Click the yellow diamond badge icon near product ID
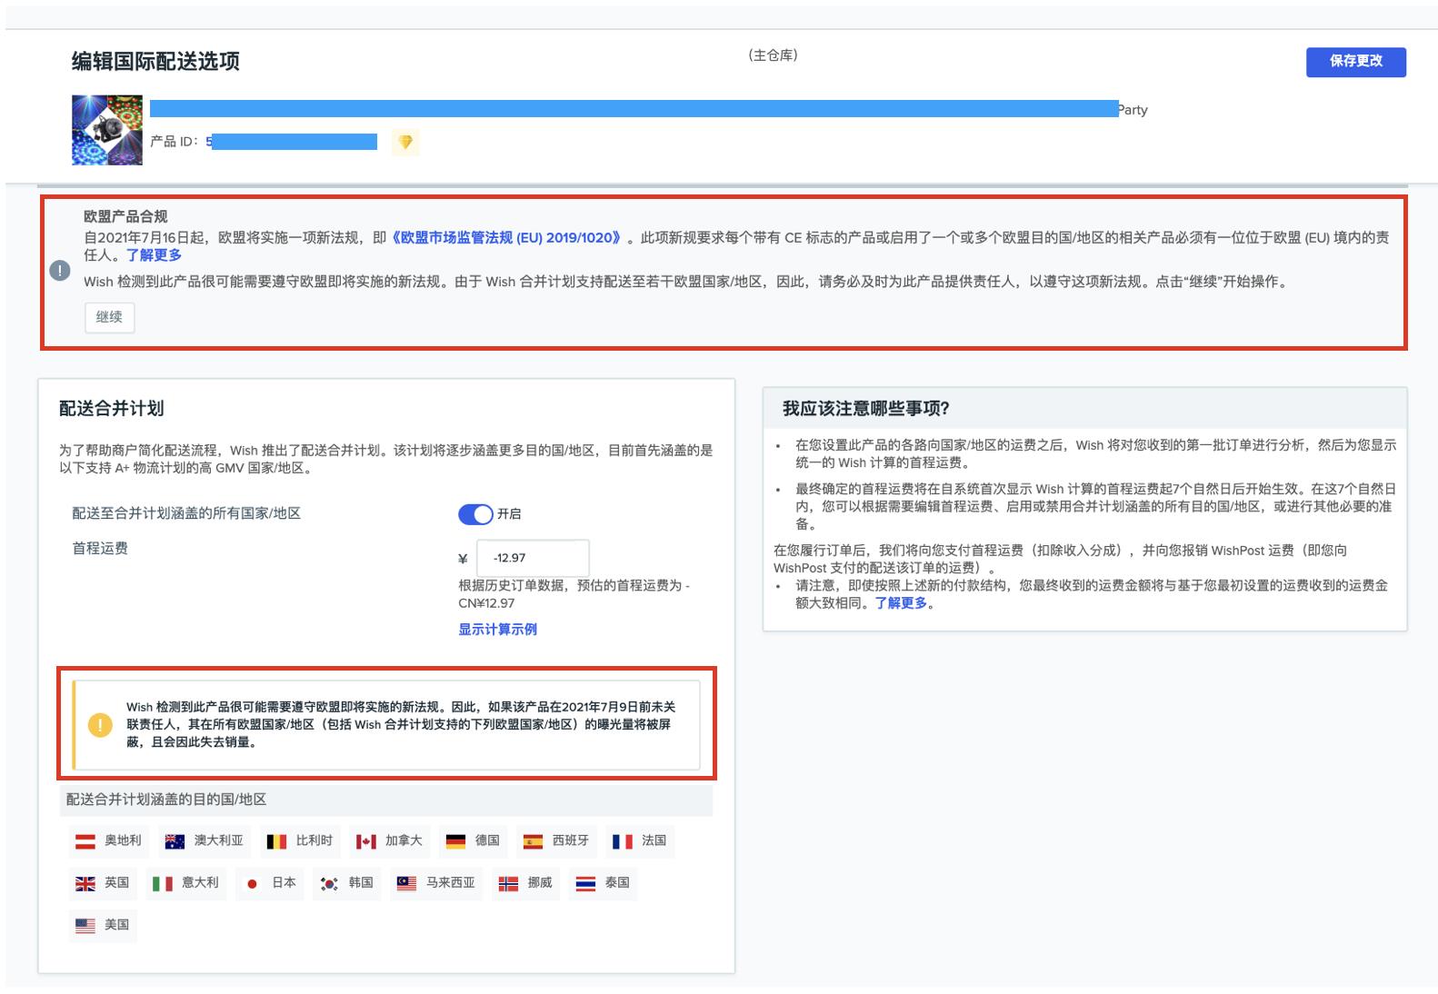Viewport: 1438px width, 994px height. (x=405, y=142)
